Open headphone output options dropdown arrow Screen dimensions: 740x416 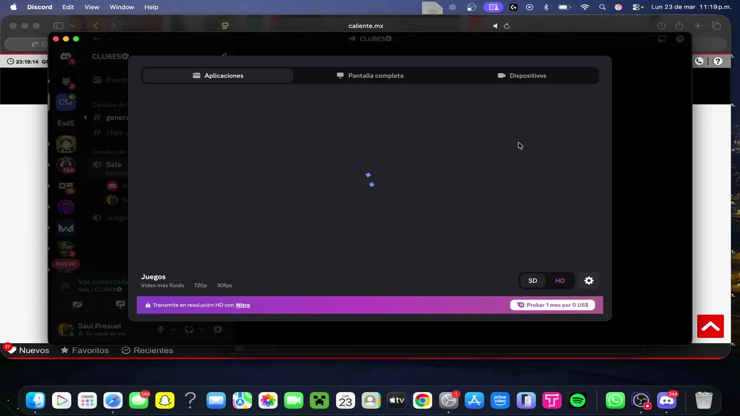coord(202,330)
